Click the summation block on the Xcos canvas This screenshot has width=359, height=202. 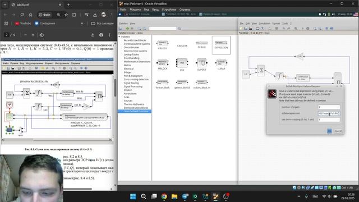pyautogui.click(x=261, y=71)
